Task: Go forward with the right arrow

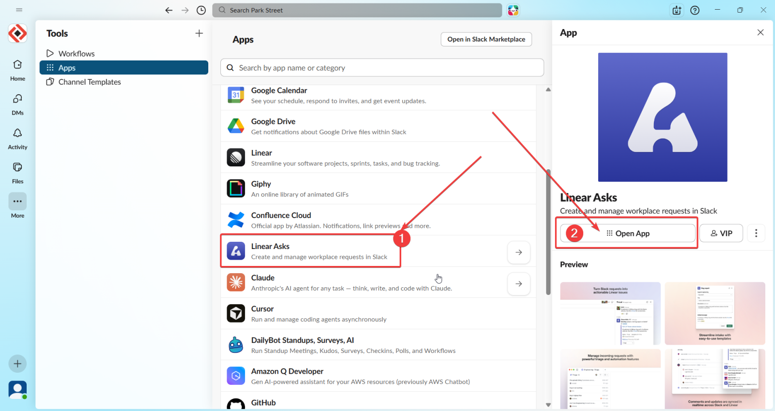Action: click(185, 10)
